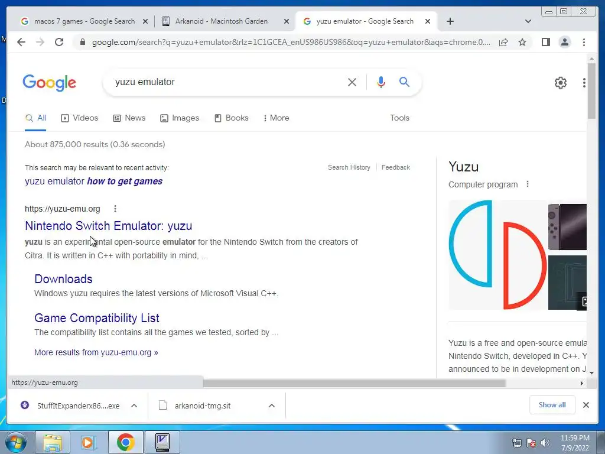
Task: Show the Books results
Action: (231, 118)
